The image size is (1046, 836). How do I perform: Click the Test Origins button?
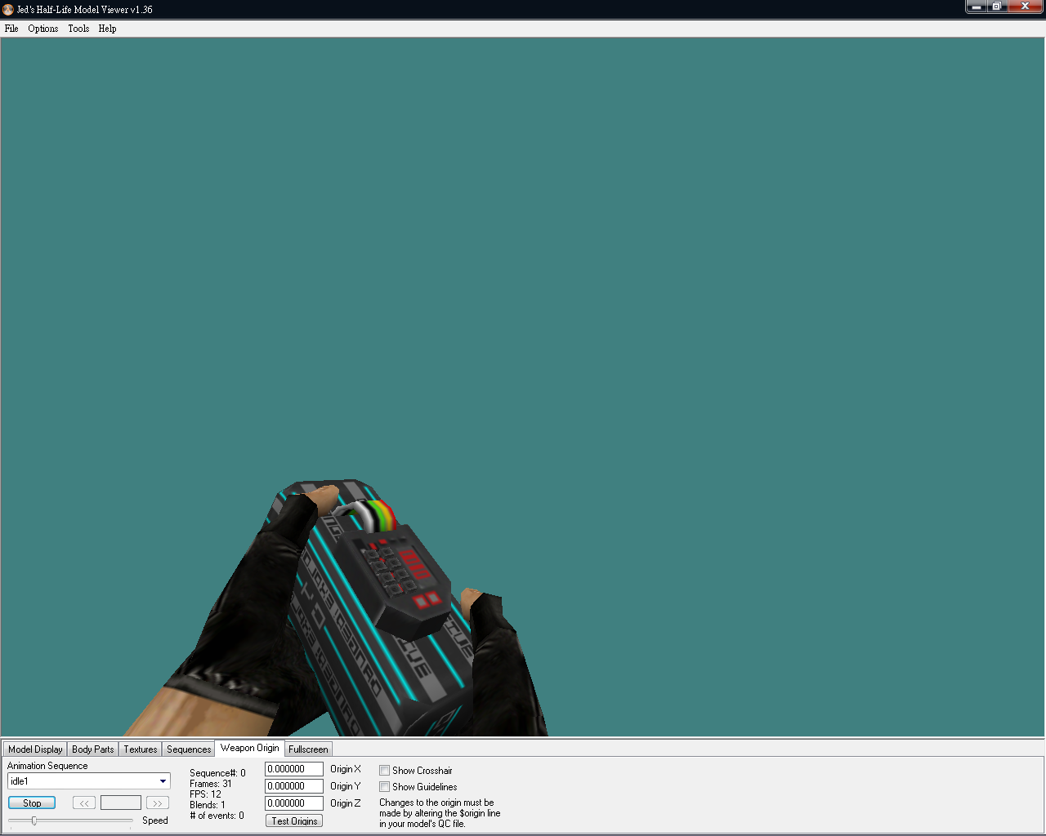click(x=294, y=820)
